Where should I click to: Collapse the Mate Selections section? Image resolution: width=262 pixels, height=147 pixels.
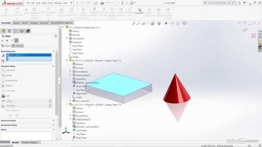(54, 51)
